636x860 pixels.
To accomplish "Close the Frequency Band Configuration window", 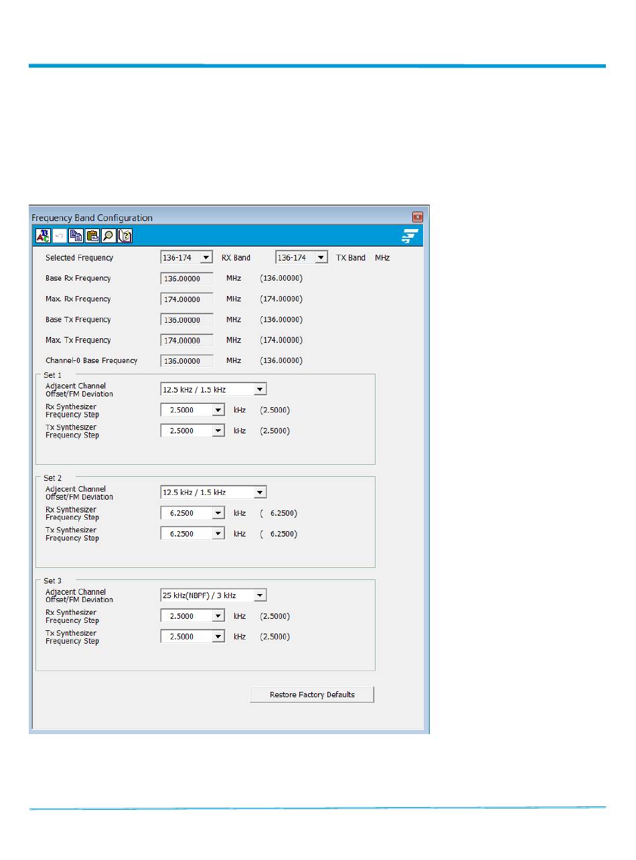I will pyautogui.click(x=418, y=217).
